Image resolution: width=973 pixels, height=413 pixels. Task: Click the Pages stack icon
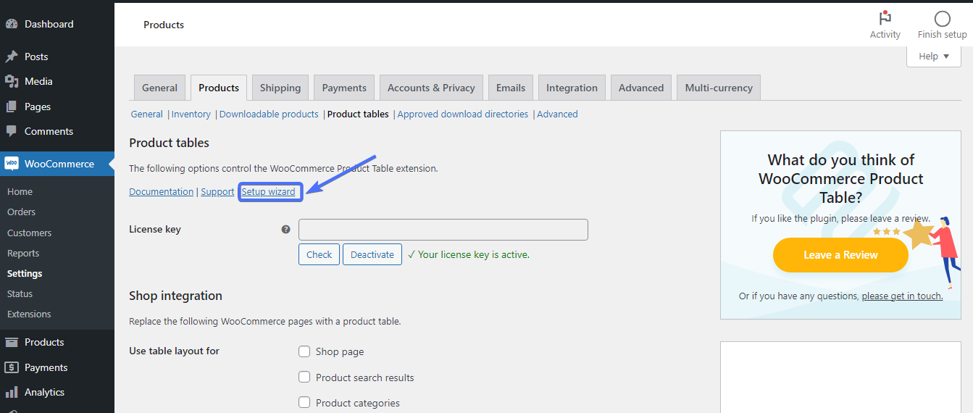coord(12,107)
